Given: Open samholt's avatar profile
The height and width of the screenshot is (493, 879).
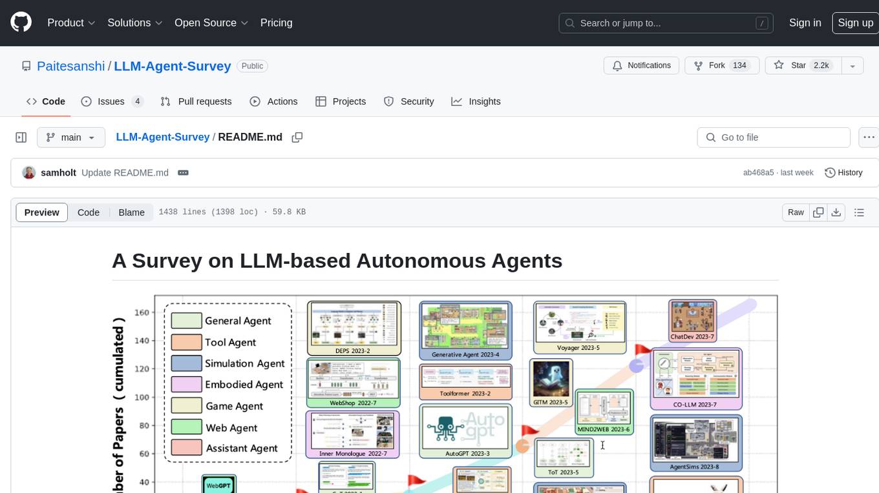Looking at the screenshot, I should click(28, 172).
